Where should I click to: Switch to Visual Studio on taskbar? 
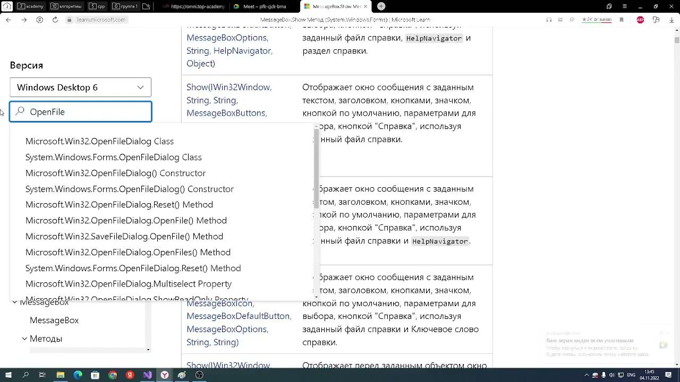click(147, 375)
